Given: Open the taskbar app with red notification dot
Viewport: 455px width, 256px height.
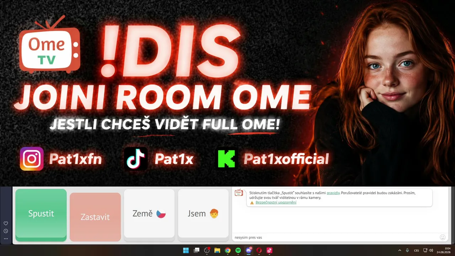Looking at the screenshot, I should pos(207,250).
